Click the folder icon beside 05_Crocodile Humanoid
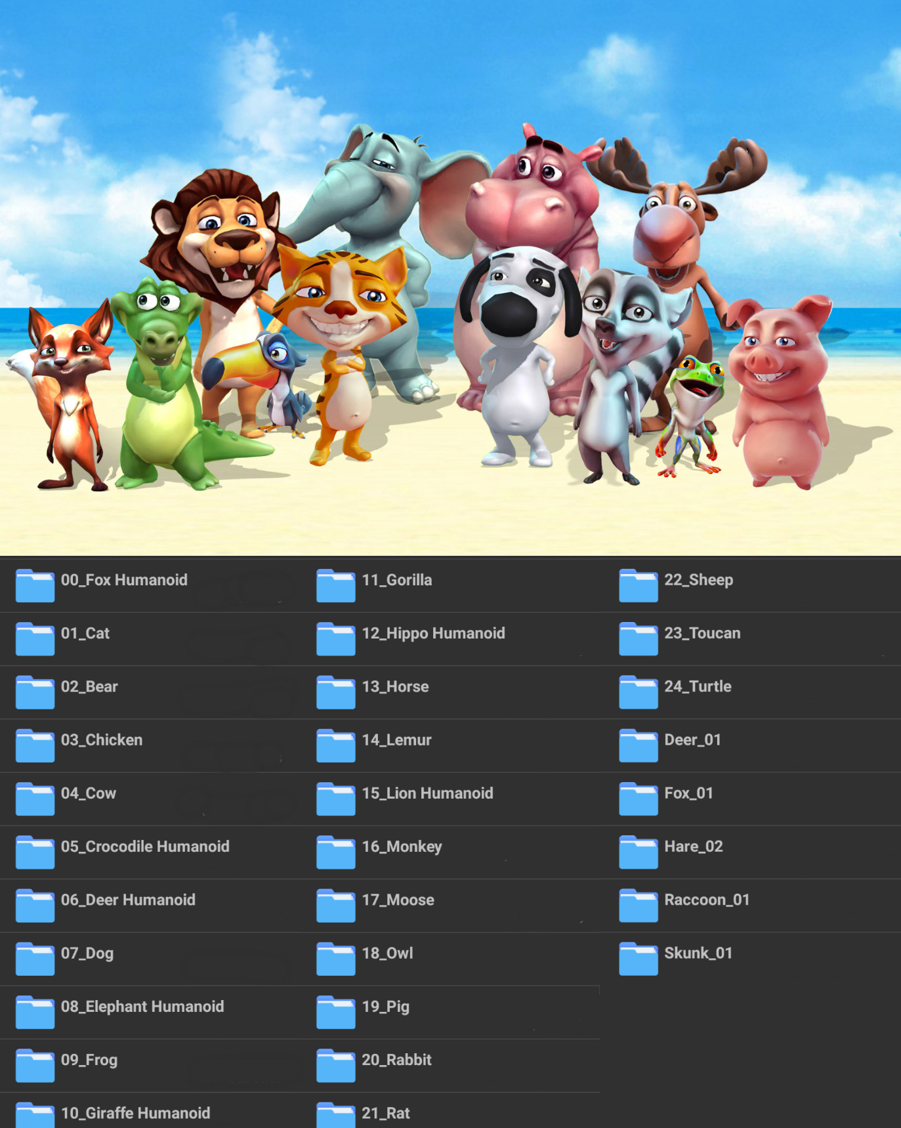The width and height of the screenshot is (901, 1128). tap(35, 852)
